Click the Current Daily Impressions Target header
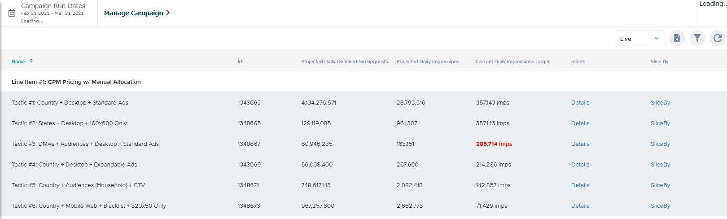 point(512,61)
